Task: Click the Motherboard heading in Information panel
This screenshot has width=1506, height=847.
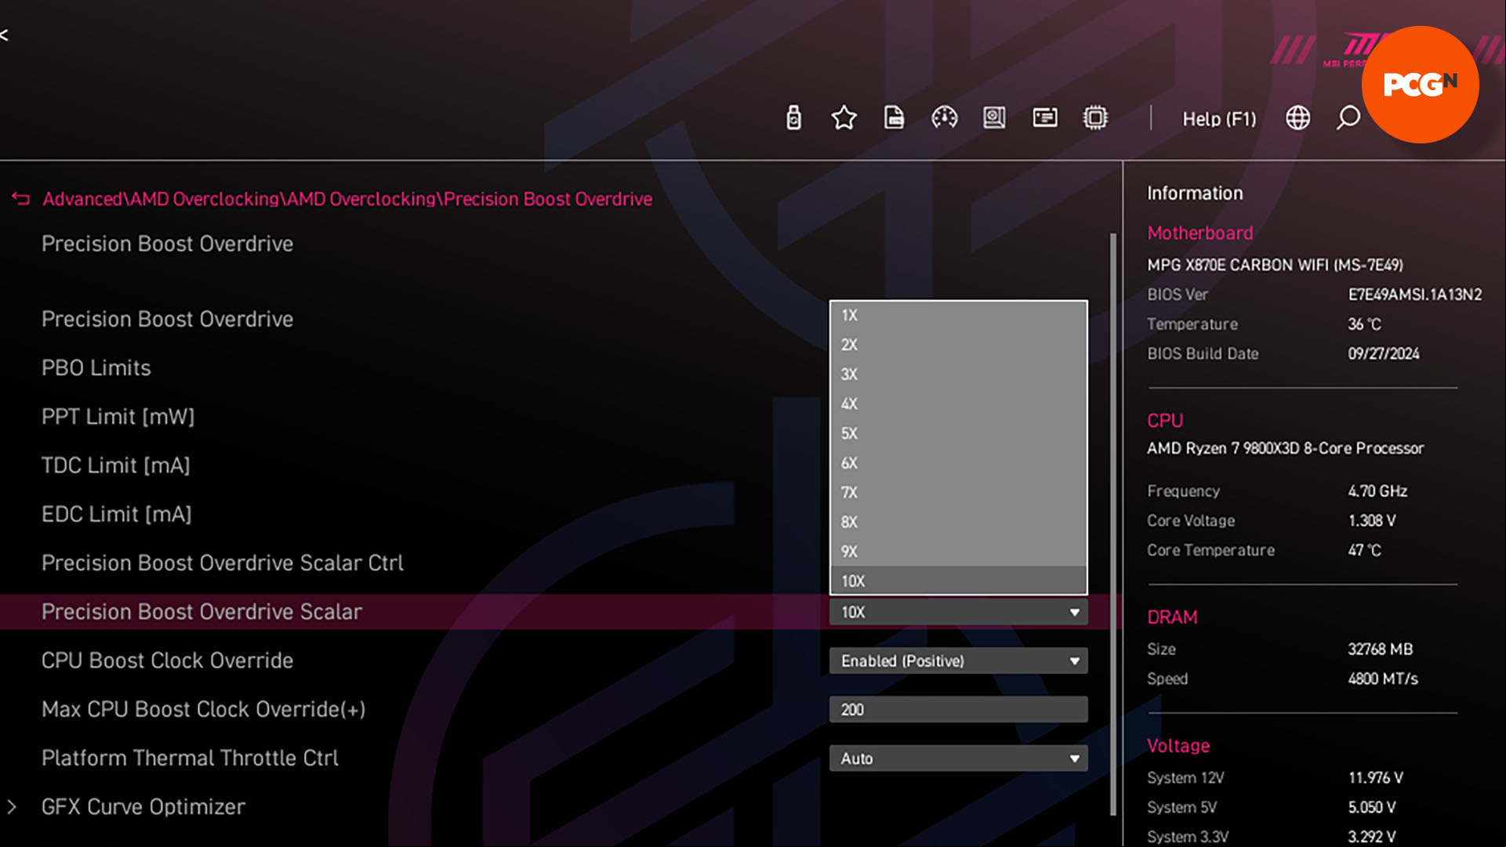Action: [x=1199, y=233]
